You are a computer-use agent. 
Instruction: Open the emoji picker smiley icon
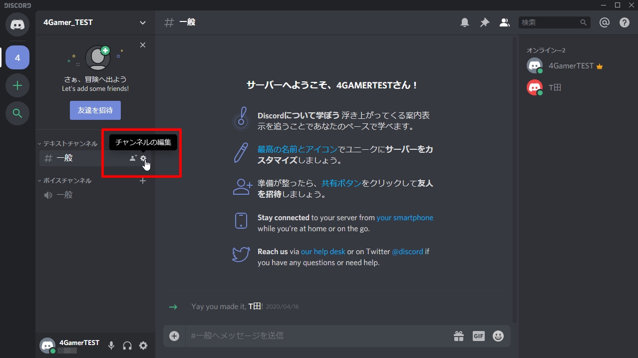tap(498, 336)
